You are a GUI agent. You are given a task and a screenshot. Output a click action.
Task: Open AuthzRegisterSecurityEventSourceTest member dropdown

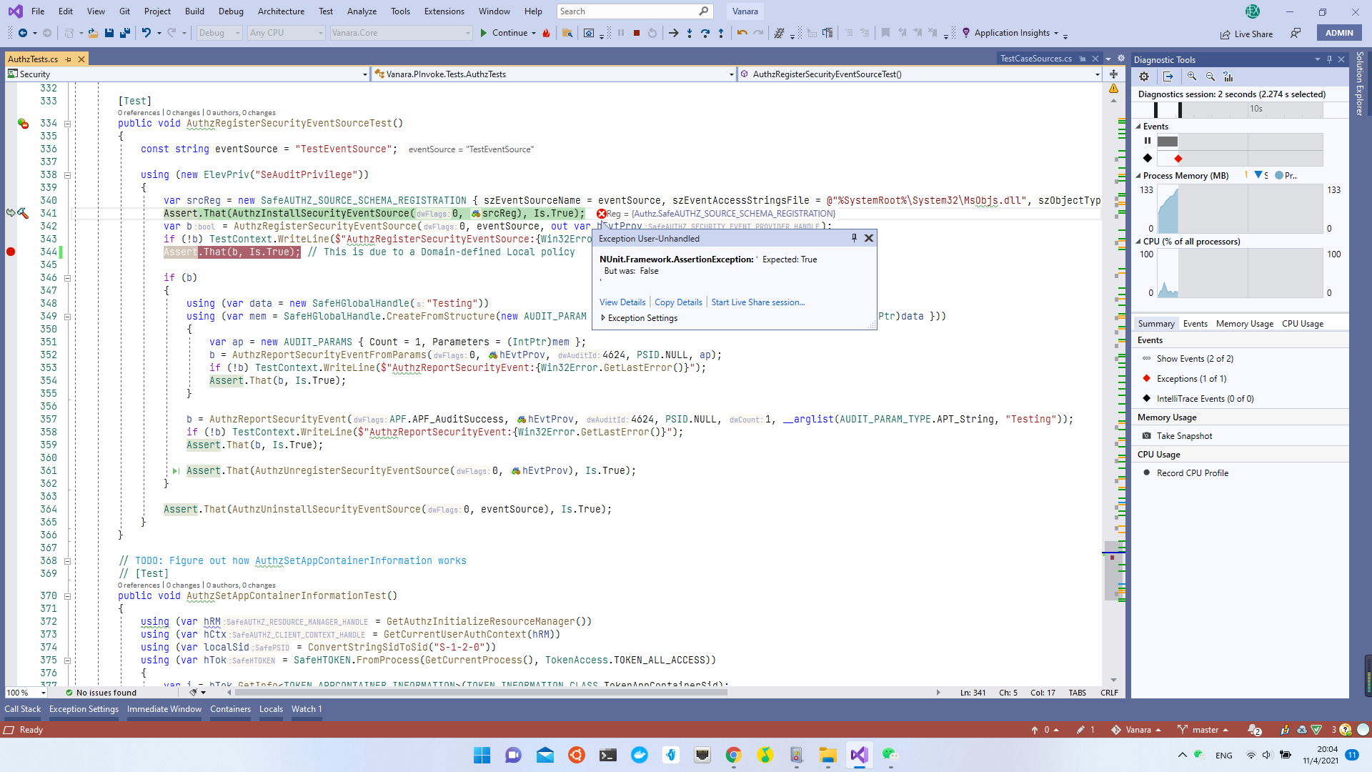(920, 74)
